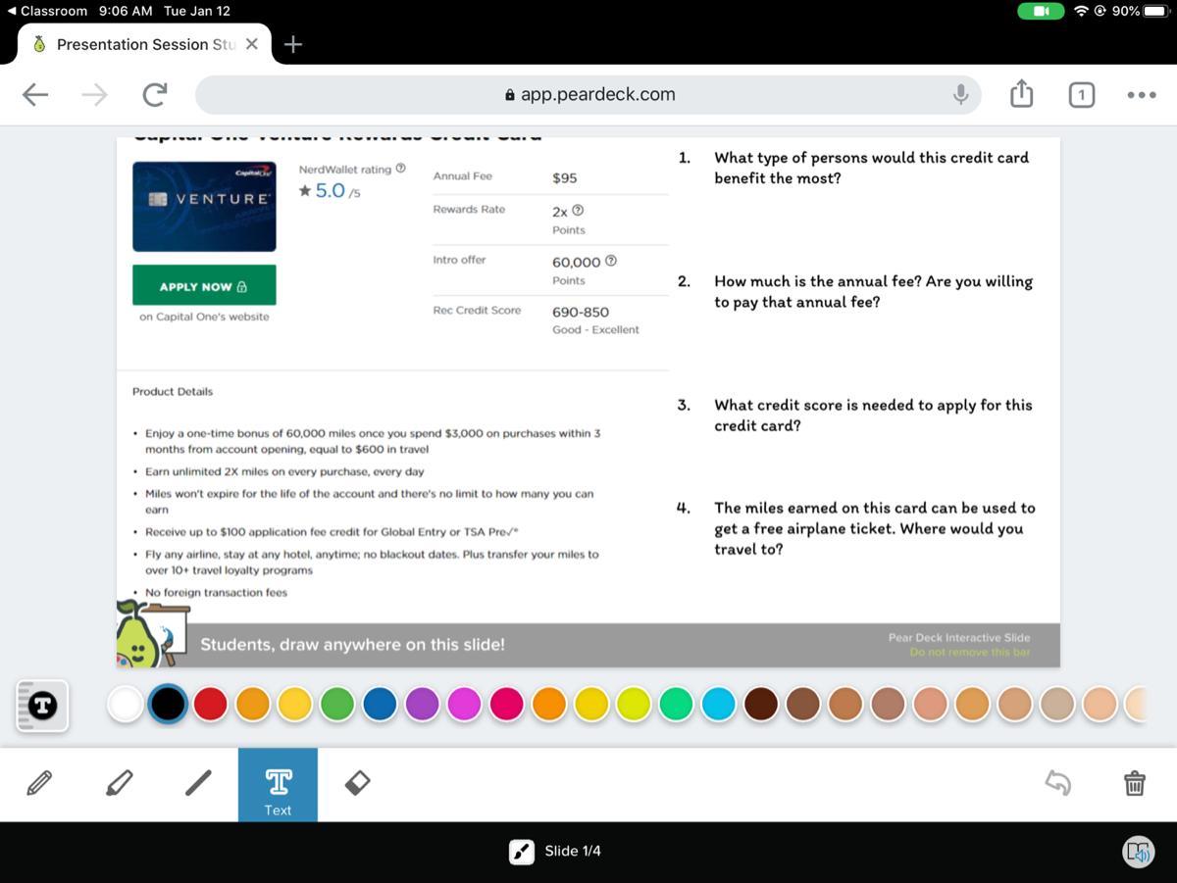Tap 'Students, draw anywhere on this slide!' banner
The width and height of the screenshot is (1177, 883).
(352, 645)
